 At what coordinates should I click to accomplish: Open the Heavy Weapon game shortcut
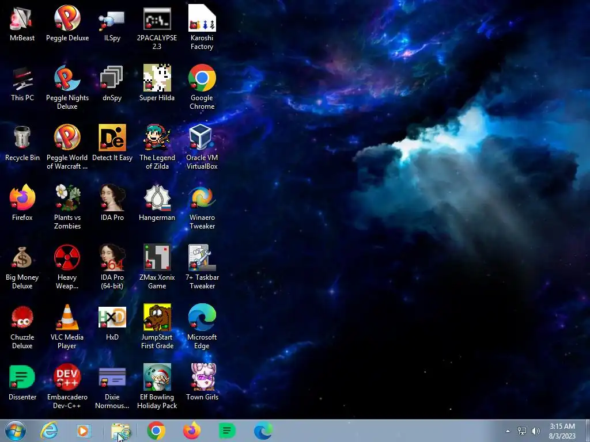pyautogui.click(x=67, y=267)
